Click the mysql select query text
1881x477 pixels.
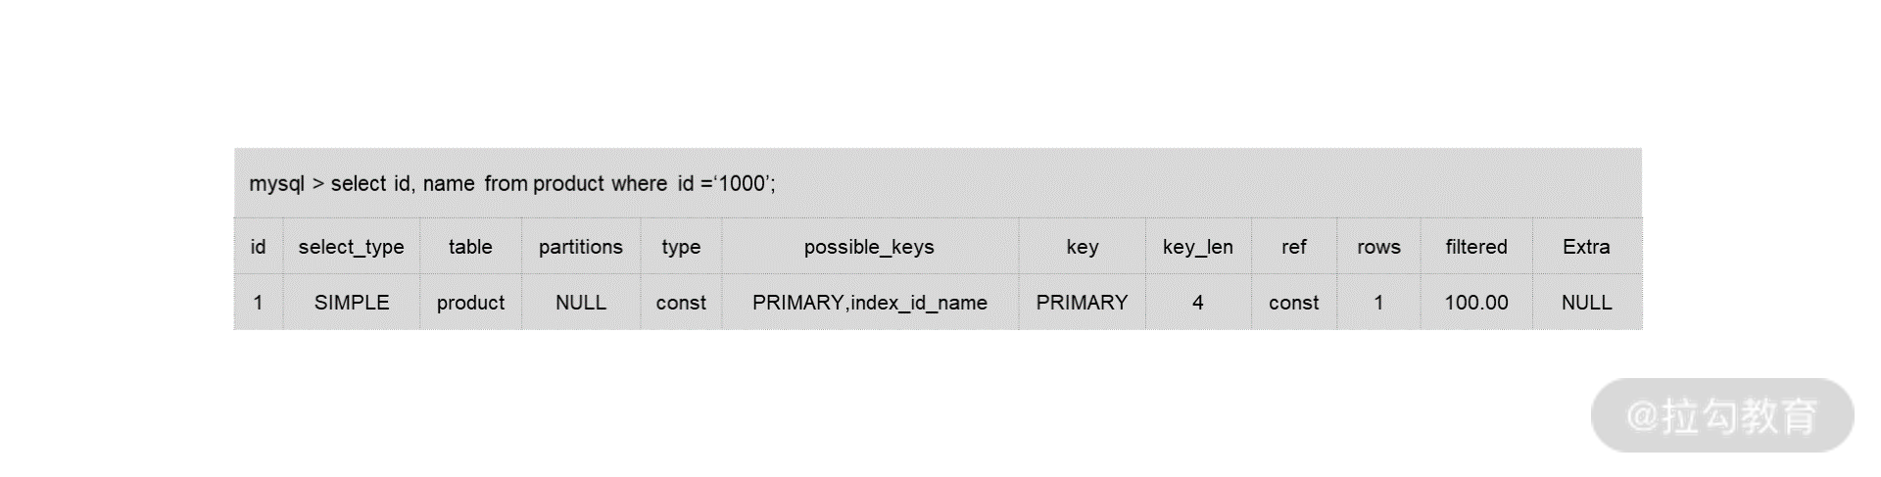tap(512, 184)
